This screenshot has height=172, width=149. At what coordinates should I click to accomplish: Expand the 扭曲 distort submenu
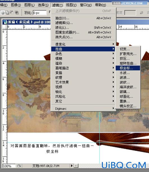click(x=83, y=49)
